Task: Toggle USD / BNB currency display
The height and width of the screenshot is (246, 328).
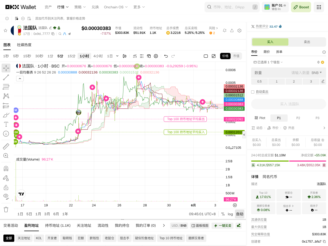Action: click(x=179, y=226)
